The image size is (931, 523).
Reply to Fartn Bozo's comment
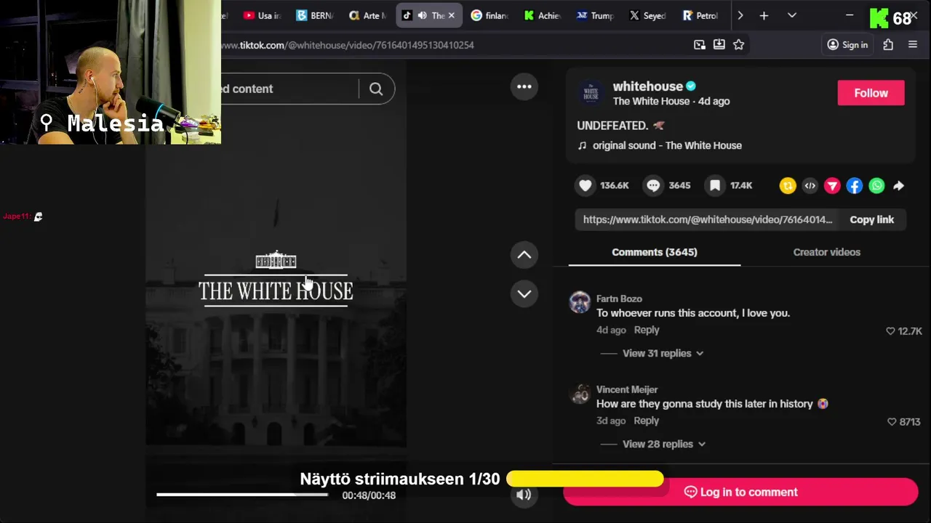point(646,330)
